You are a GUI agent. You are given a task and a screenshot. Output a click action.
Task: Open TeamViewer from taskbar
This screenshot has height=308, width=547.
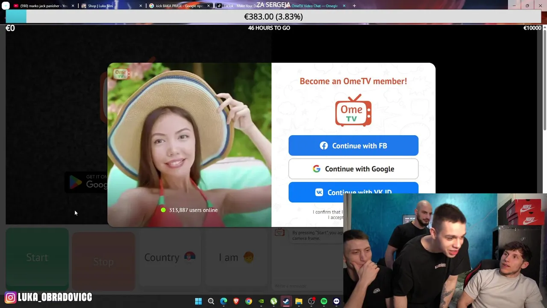[336, 302]
